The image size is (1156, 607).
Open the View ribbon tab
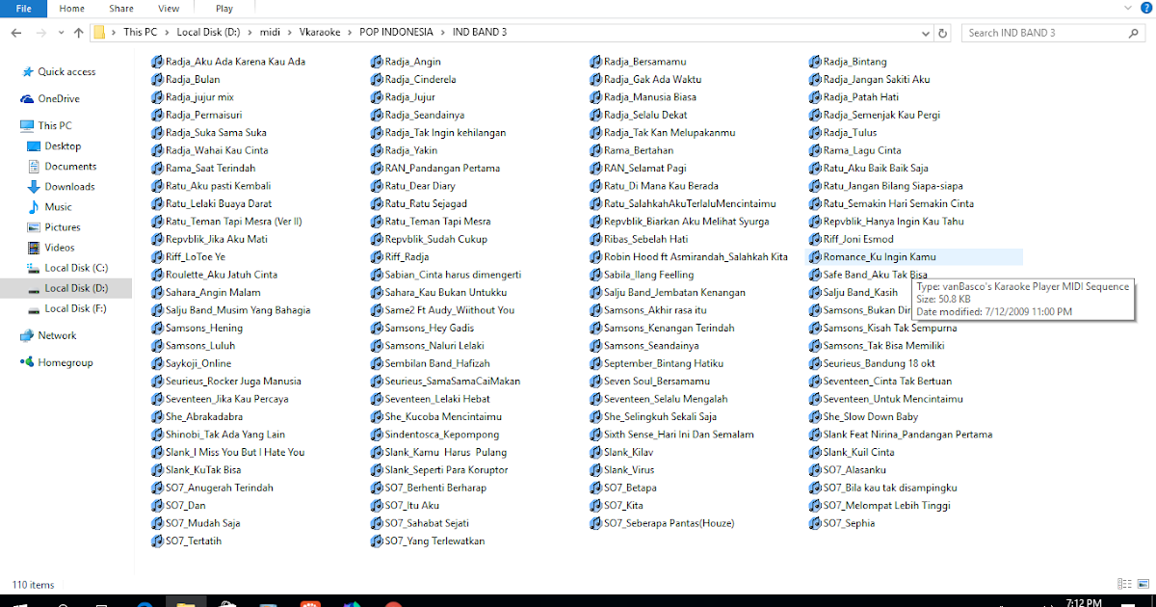(169, 8)
